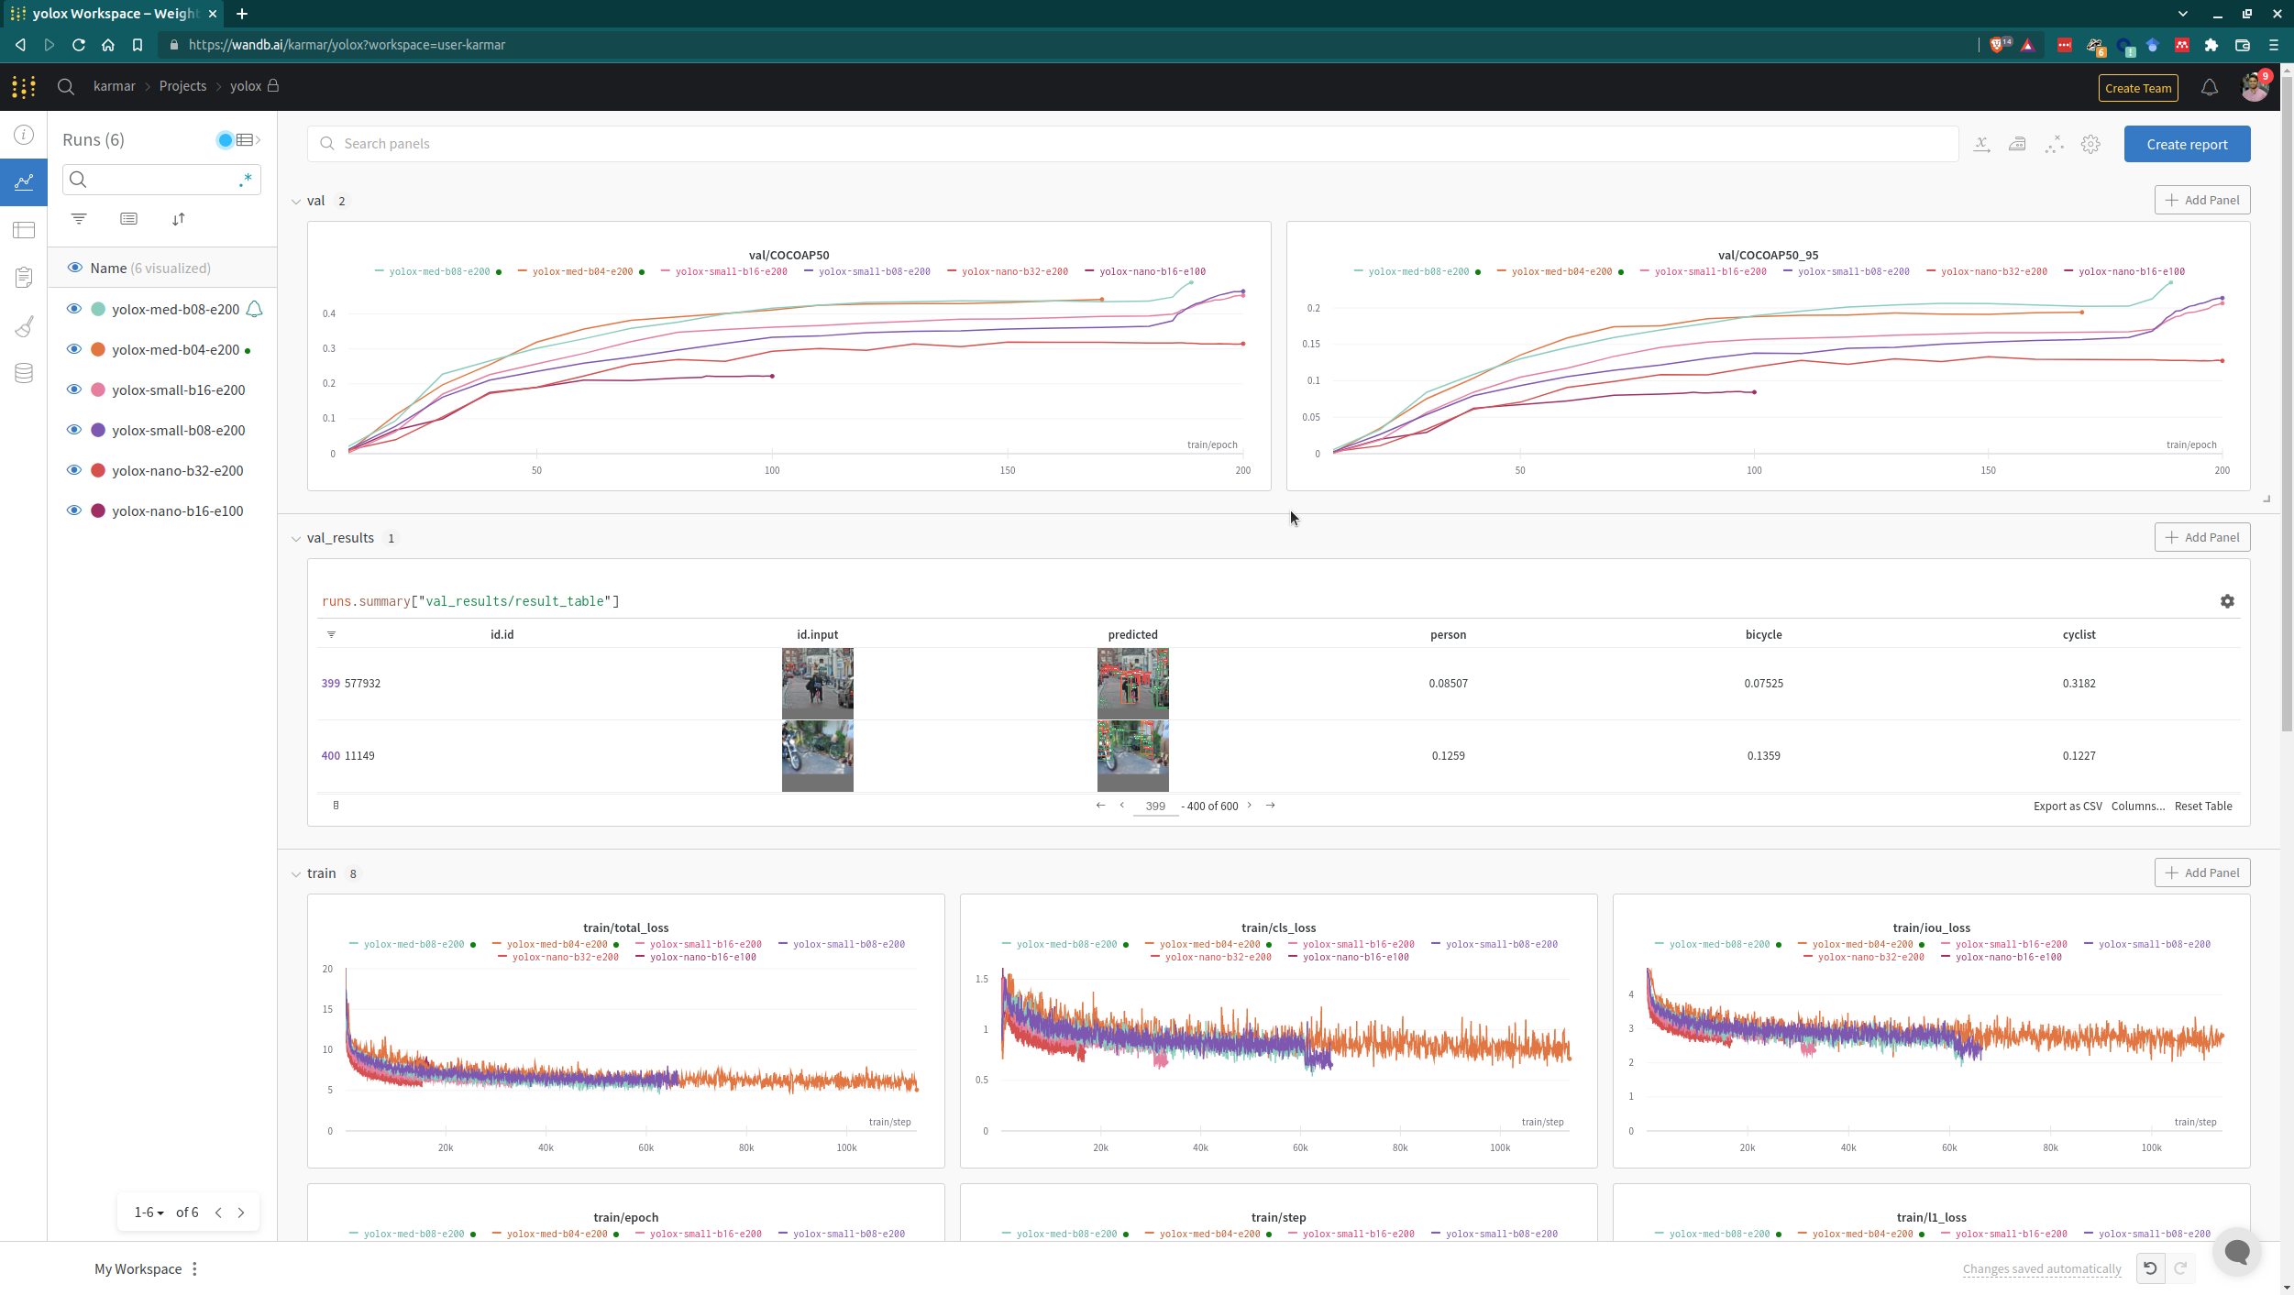Click the filter runs icon
This screenshot has width=2294, height=1295.
pos(79,219)
